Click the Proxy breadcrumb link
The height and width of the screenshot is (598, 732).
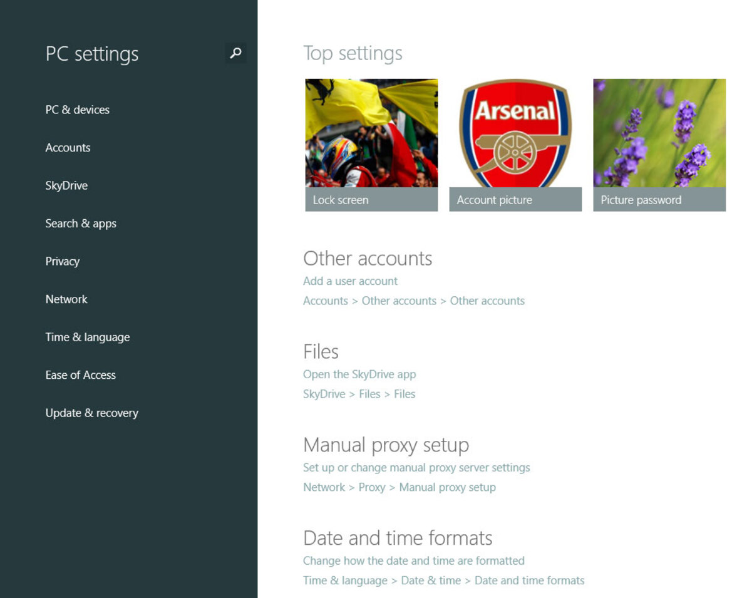click(x=372, y=487)
